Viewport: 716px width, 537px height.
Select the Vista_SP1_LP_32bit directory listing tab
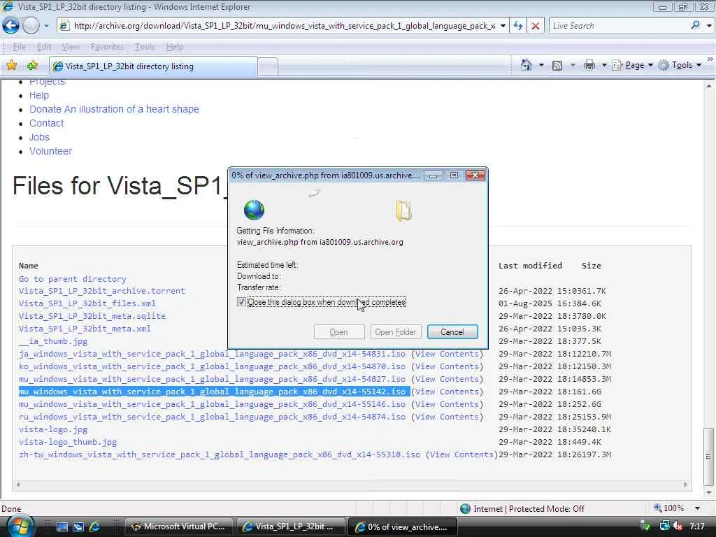153,66
